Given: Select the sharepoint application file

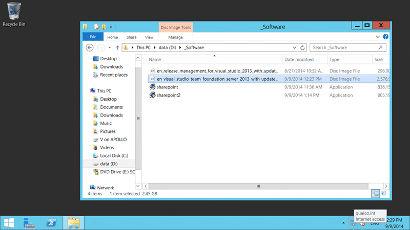Looking at the screenshot, I should point(269,87).
